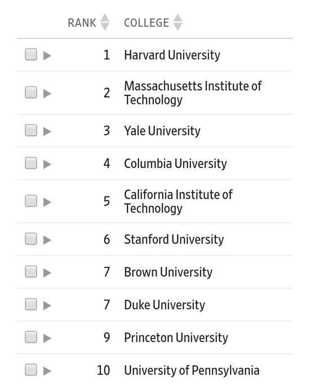
Task: Select the Massachusetts Institute of Technology checkbox
Action: tap(31, 93)
